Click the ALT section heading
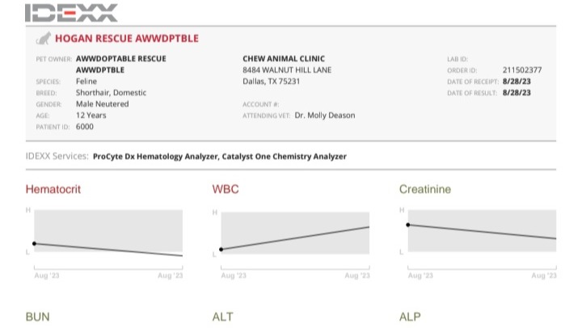This screenshot has width=582, height=328. click(222, 317)
